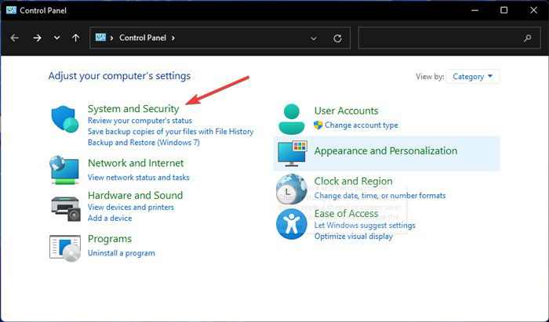This screenshot has height=322, width=549.
Task: Expand the address bar history dropdown
Action: pyautogui.click(x=314, y=38)
